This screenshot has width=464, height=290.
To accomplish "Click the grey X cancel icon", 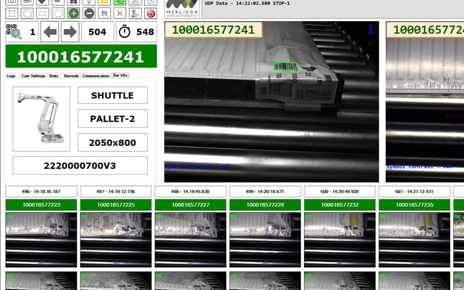I will tap(120, 14).
